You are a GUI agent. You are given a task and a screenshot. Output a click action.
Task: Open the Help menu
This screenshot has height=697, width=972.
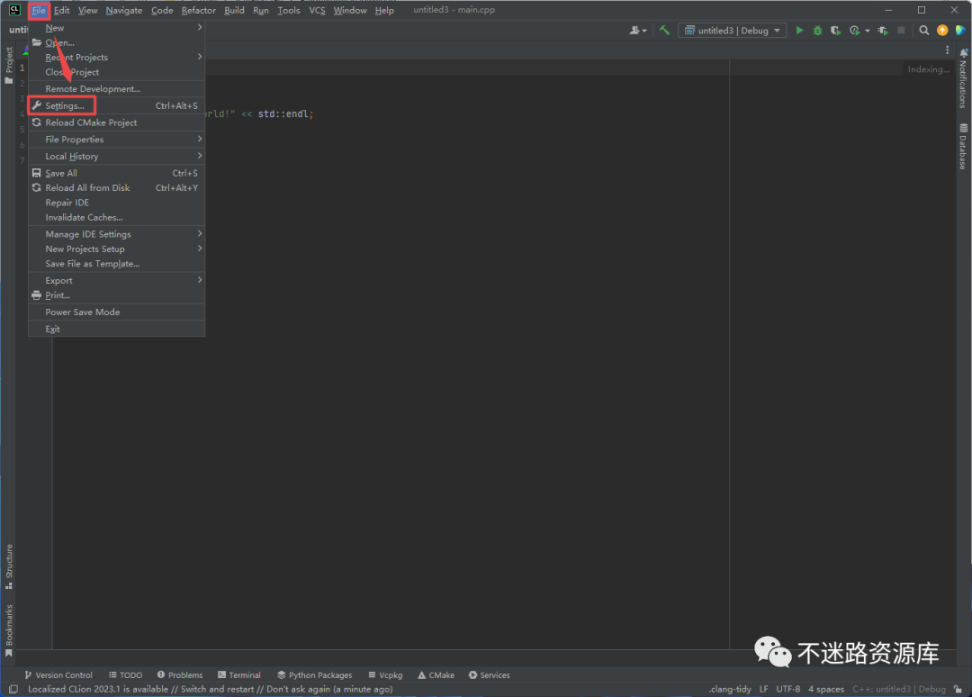384,10
